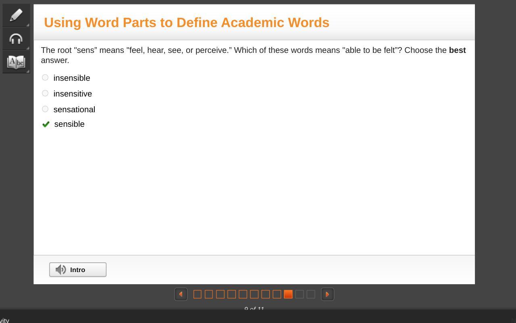The image size is (516, 323).
Task: Jump to question 8 square
Action: tap(277, 294)
